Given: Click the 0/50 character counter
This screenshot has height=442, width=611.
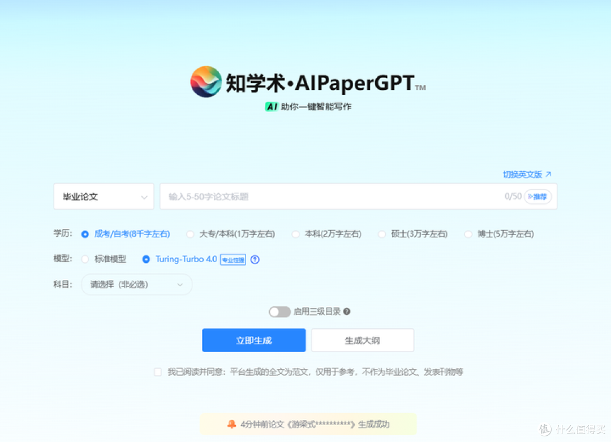Looking at the screenshot, I should coord(513,196).
